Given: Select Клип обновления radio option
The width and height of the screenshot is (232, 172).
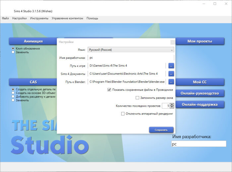Looking at the screenshot, I should click(13, 48).
